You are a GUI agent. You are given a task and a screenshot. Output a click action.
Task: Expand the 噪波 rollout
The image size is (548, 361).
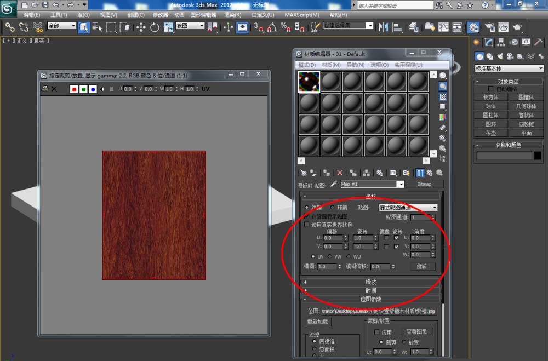[371, 282]
